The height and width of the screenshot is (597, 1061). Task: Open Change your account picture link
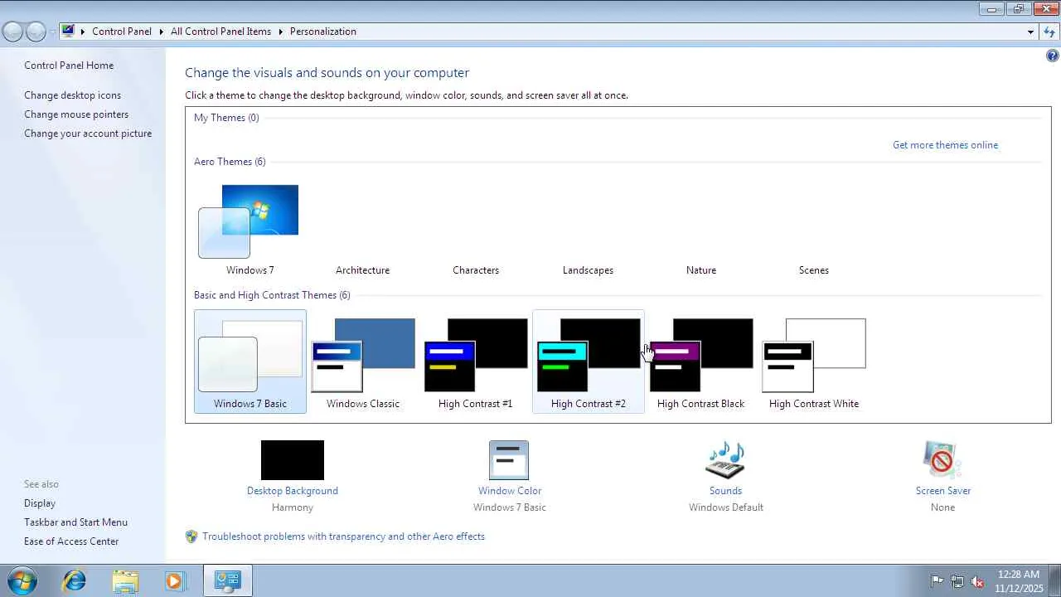click(88, 133)
